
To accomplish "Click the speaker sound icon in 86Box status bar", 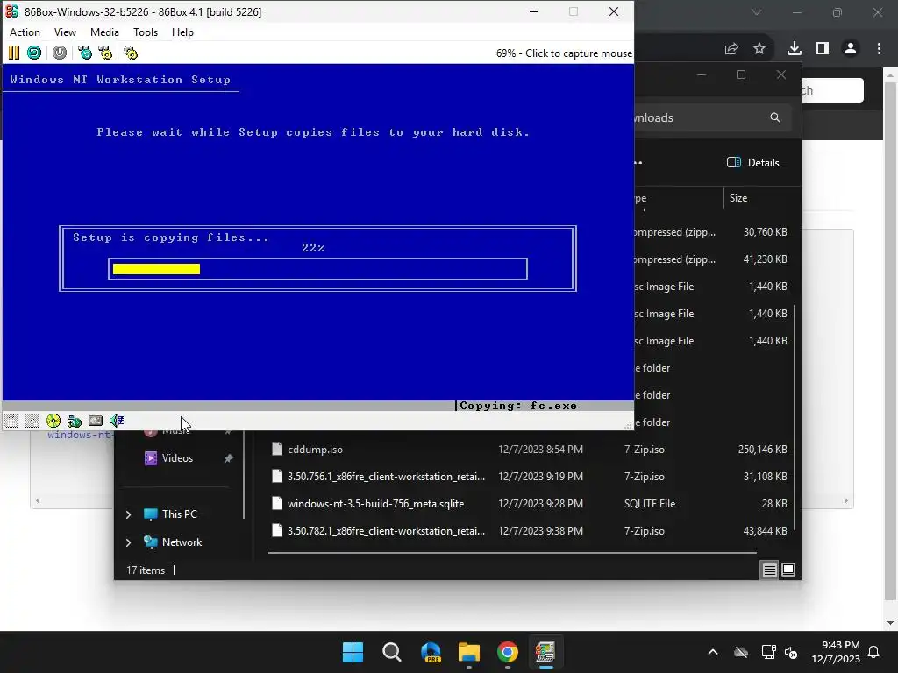I will [117, 422].
